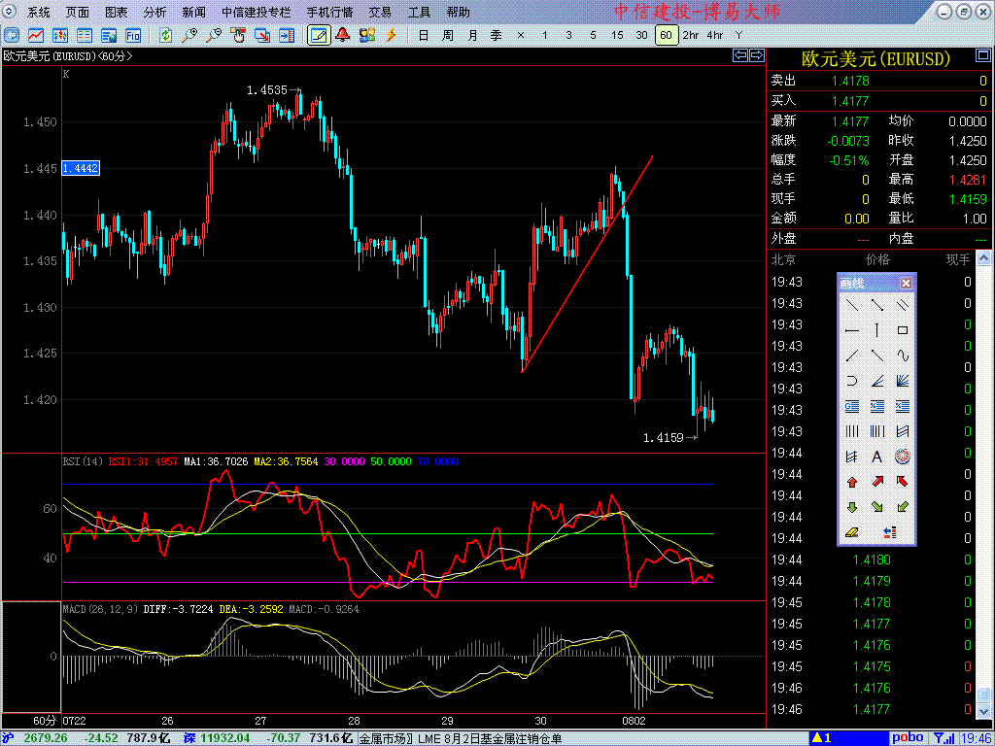Close the 画线 drawing palette
The height and width of the screenshot is (746, 995).
click(907, 283)
